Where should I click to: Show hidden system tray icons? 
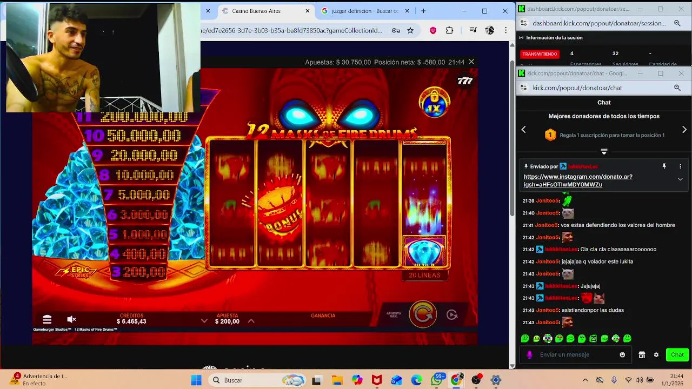coord(585,380)
